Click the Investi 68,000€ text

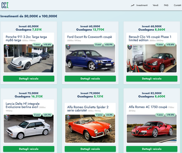click(x=152, y=26)
